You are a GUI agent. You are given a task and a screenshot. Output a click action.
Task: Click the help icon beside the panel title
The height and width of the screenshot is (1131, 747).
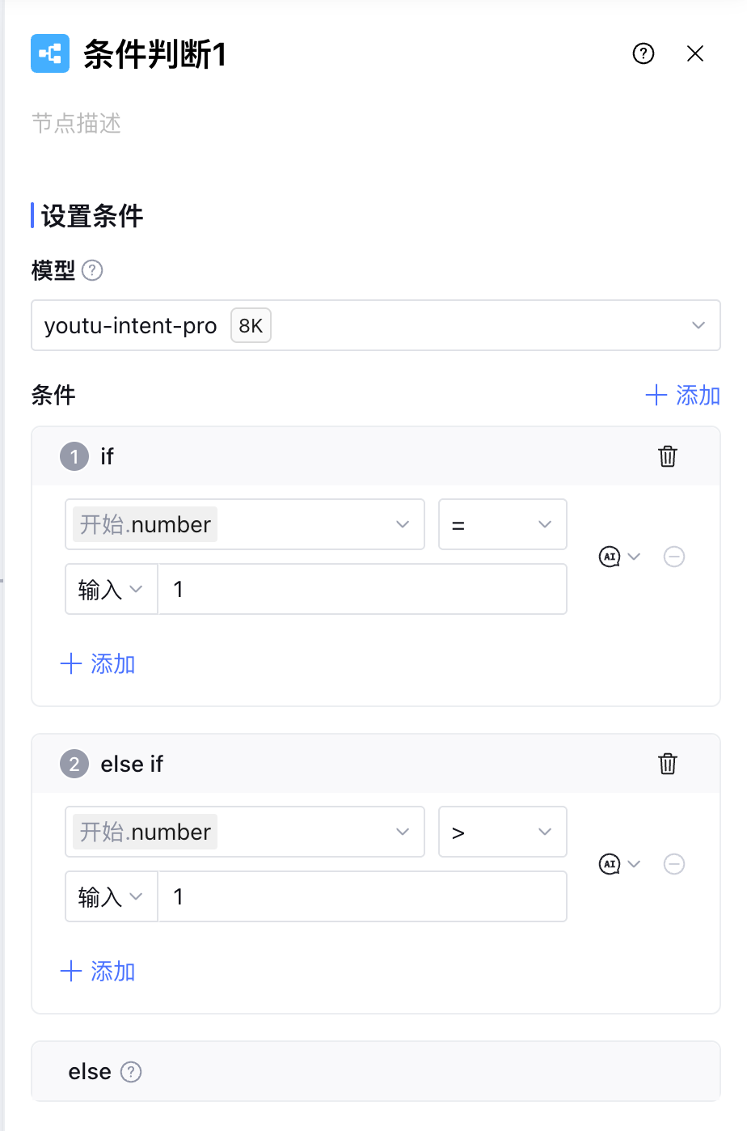point(644,53)
